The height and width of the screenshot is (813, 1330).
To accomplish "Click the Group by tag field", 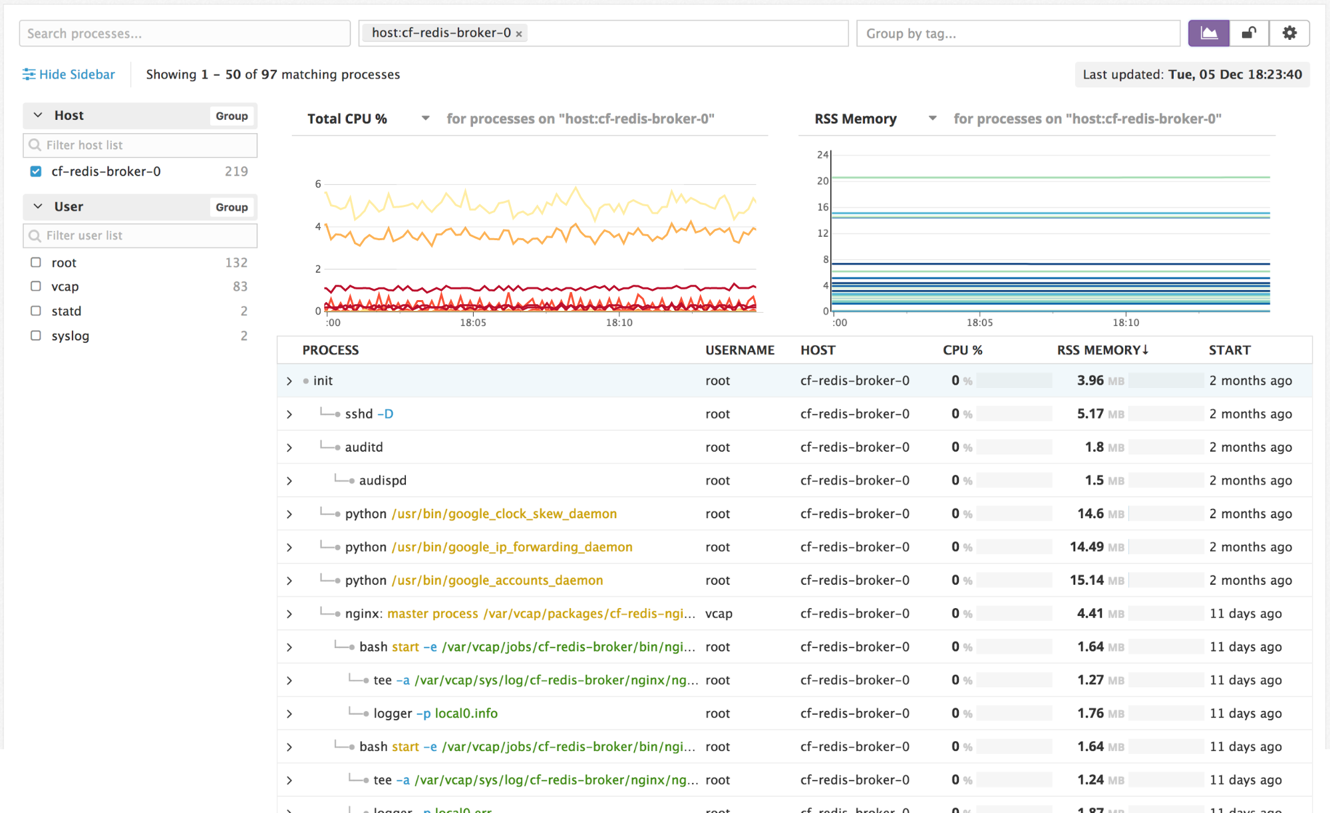I will coord(1017,33).
